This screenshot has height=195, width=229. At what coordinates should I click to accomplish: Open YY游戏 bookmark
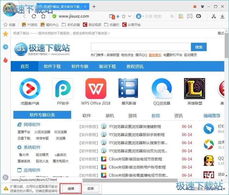click(30, 25)
